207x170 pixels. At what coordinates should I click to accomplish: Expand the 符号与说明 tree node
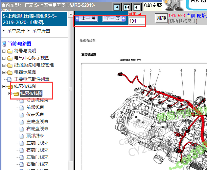[4, 51]
